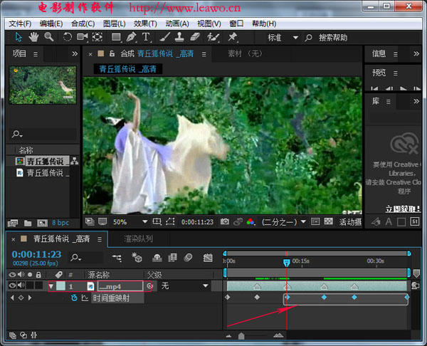Select the Eraser tool
The width and height of the screenshot is (427, 346).
(x=195, y=37)
